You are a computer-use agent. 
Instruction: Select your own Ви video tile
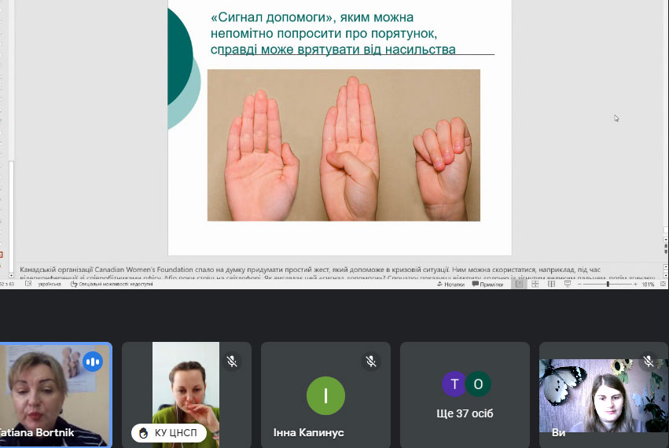tap(604, 395)
